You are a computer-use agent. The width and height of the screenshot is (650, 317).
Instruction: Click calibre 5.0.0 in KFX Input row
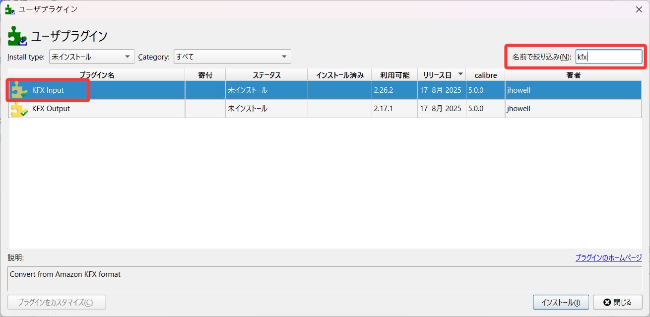tap(476, 90)
